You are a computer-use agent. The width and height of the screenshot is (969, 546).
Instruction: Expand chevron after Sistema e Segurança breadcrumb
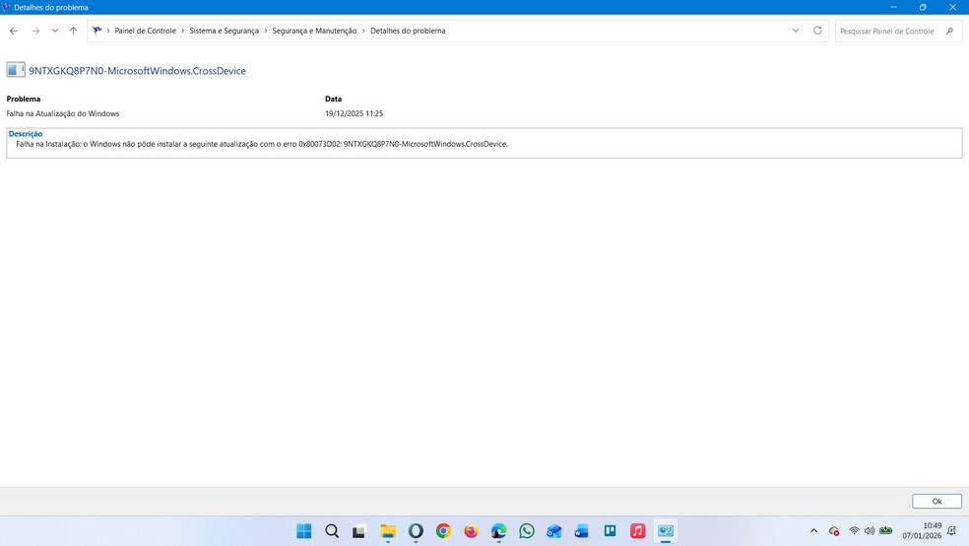[266, 31]
